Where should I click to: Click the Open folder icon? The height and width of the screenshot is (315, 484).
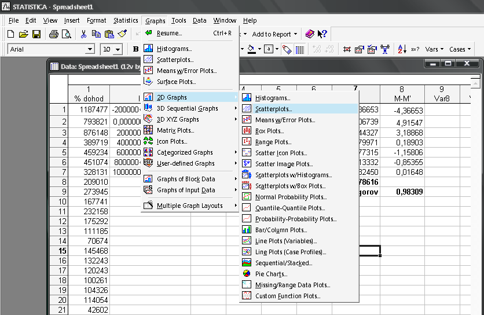pos(24,34)
